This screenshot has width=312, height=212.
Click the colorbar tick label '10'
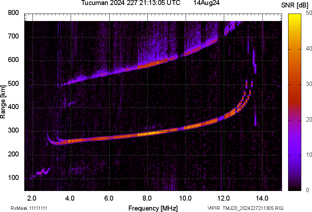click(309, 155)
